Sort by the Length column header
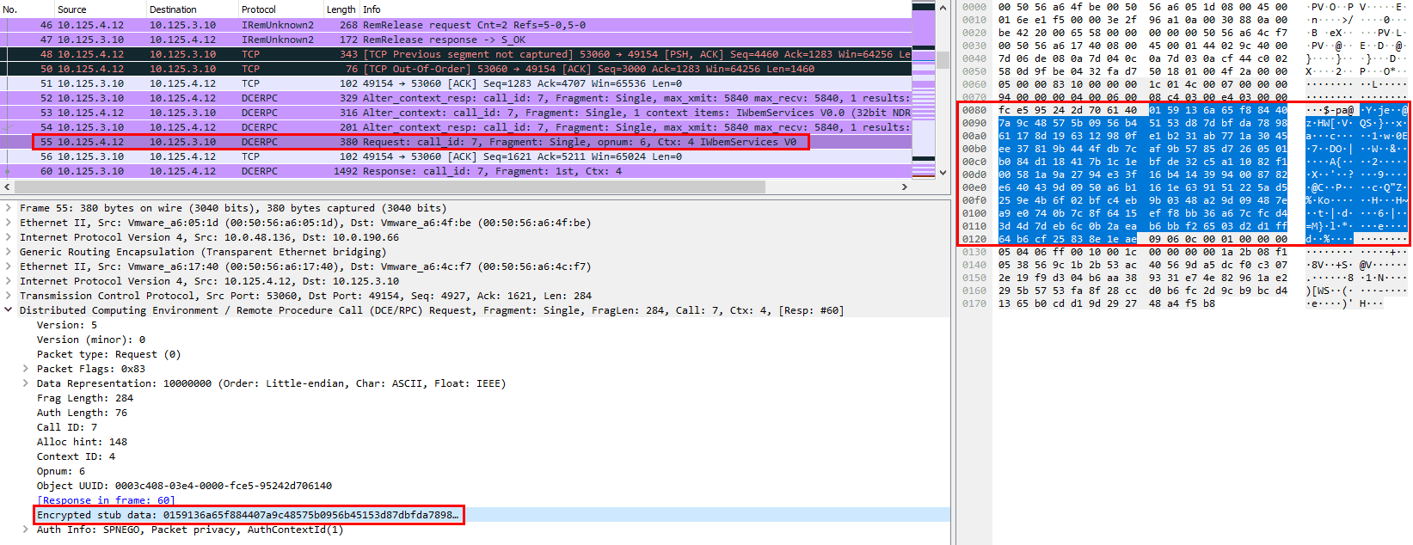Image resolution: width=1413 pixels, height=545 pixels. coord(341,9)
